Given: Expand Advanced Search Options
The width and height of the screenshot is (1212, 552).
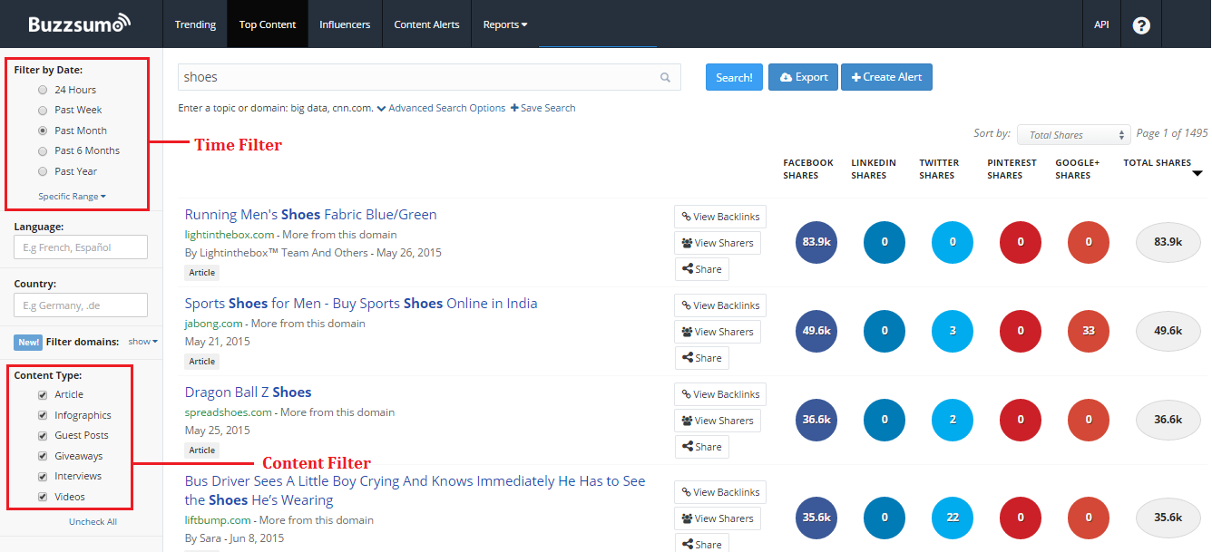Looking at the screenshot, I should click(441, 108).
